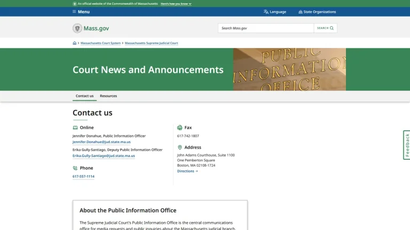Click the Menu label text
410x230 pixels.
point(84,12)
